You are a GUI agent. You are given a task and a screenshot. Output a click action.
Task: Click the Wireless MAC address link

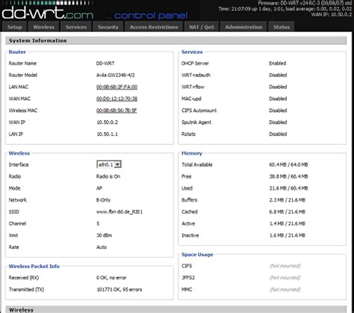tap(117, 111)
